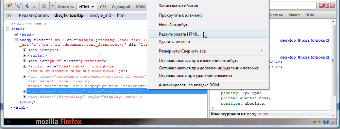Switch to the Консоль tab
The image size is (340, 129).
[66, 6]
